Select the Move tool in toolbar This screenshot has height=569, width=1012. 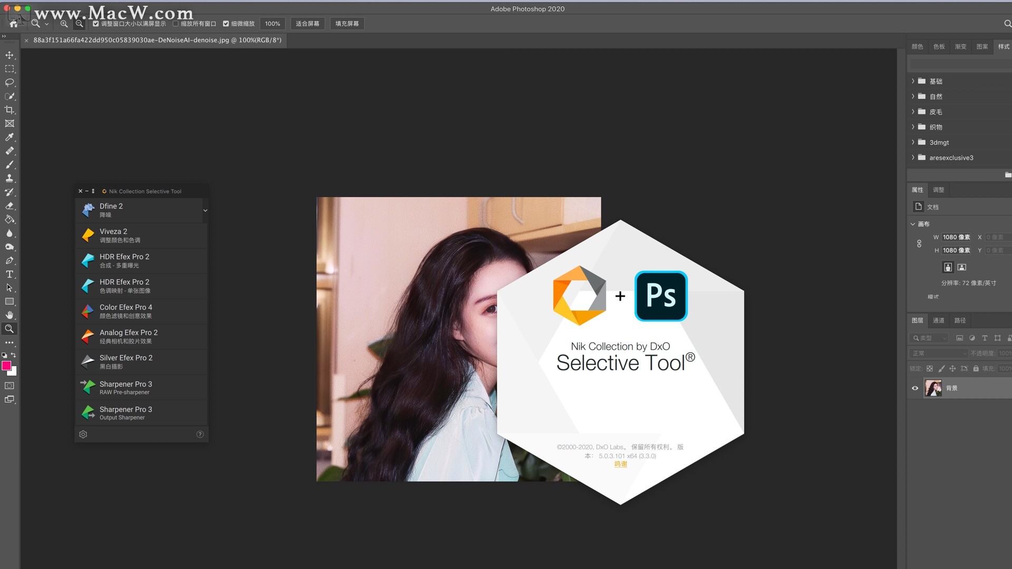point(9,54)
